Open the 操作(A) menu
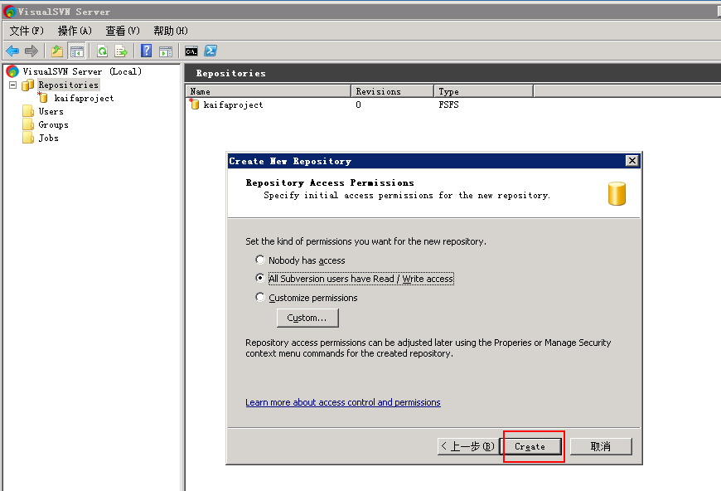Viewport: 721px width, 491px height. coord(75,31)
